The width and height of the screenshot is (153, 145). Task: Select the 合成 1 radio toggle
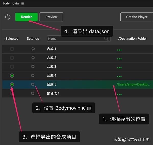(x=12, y=49)
